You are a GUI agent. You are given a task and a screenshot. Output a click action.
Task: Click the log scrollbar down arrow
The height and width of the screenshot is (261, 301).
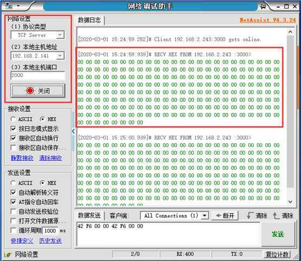click(x=291, y=202)
